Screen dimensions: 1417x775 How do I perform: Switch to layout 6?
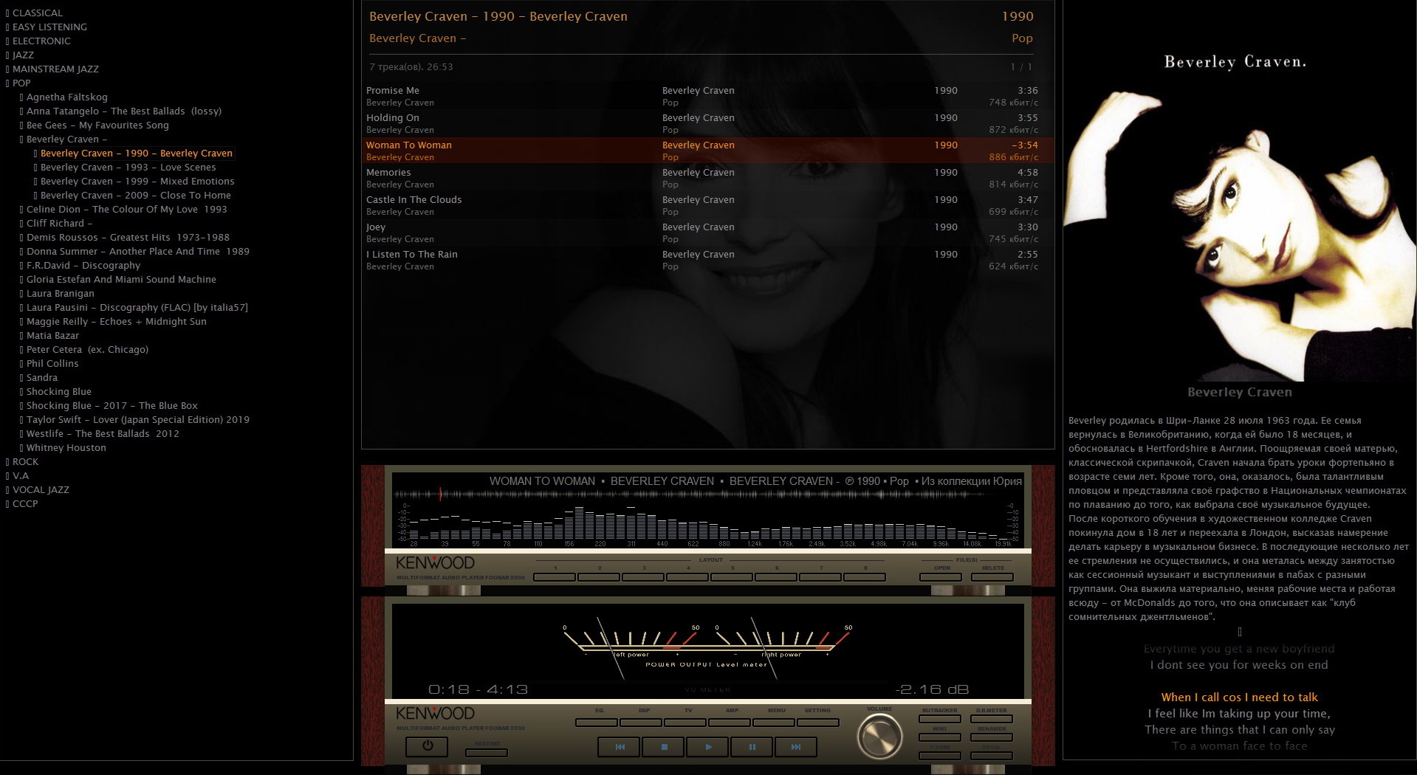[776, 577]
